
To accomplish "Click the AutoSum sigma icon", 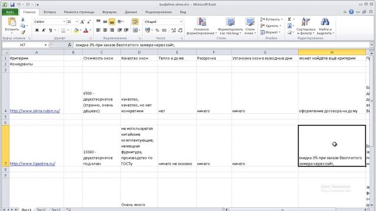I will pyautogui.click(x=290, y=19).
